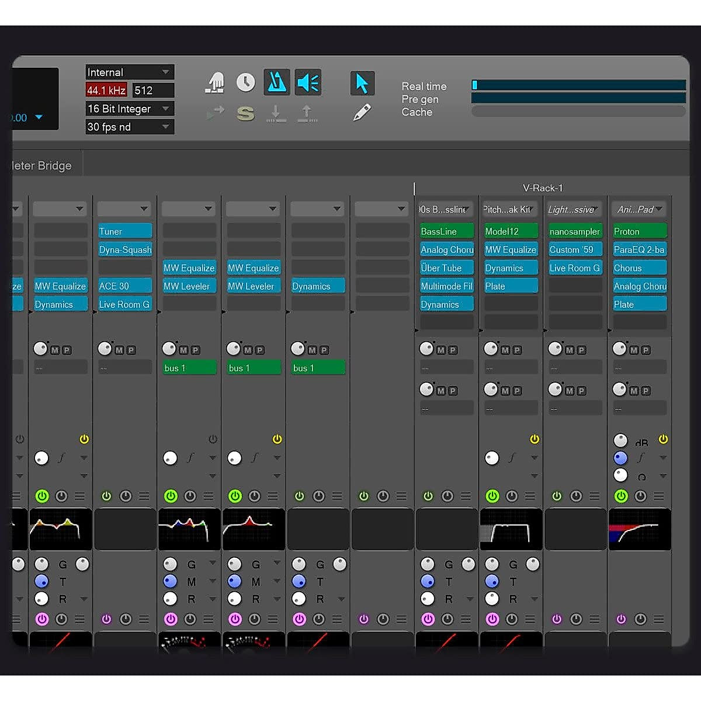
Task: Open the 30 fps nd frame rate menu
Action: coord(129,127)
